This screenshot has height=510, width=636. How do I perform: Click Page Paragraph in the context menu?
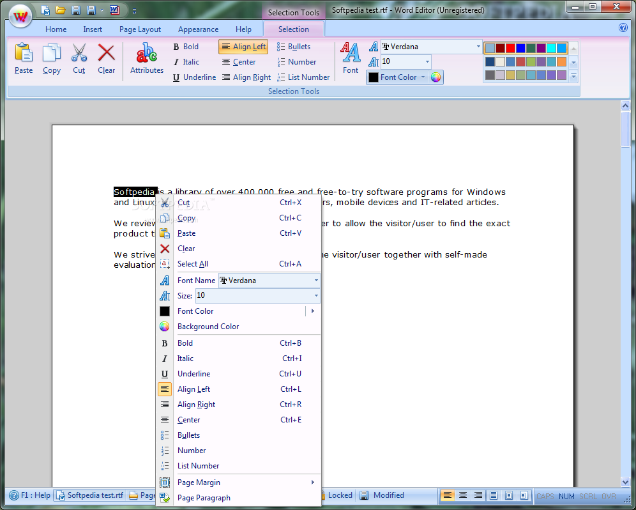pyautogui.click(x=239, y=498)
